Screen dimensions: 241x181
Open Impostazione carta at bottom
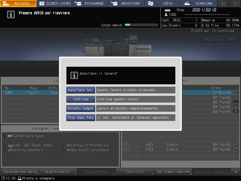20,172
